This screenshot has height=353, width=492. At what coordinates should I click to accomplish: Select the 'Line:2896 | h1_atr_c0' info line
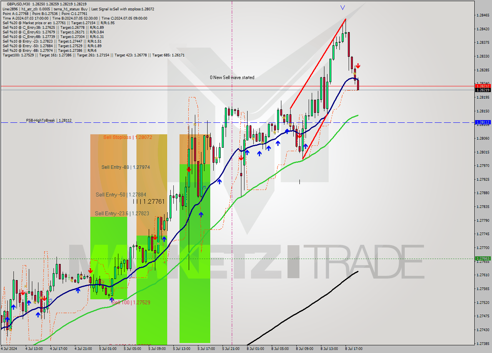(79, 8)
